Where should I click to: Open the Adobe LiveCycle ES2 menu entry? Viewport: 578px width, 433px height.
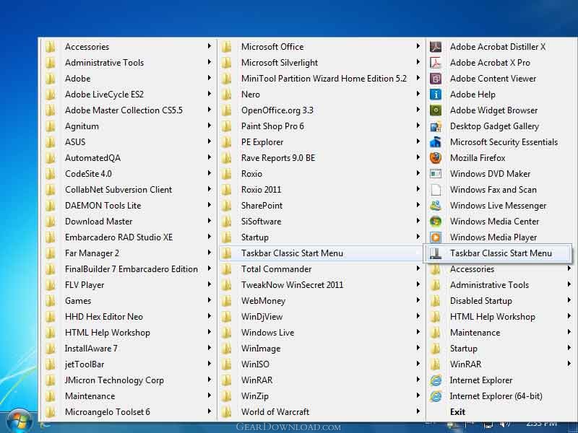tap(128, 95)
